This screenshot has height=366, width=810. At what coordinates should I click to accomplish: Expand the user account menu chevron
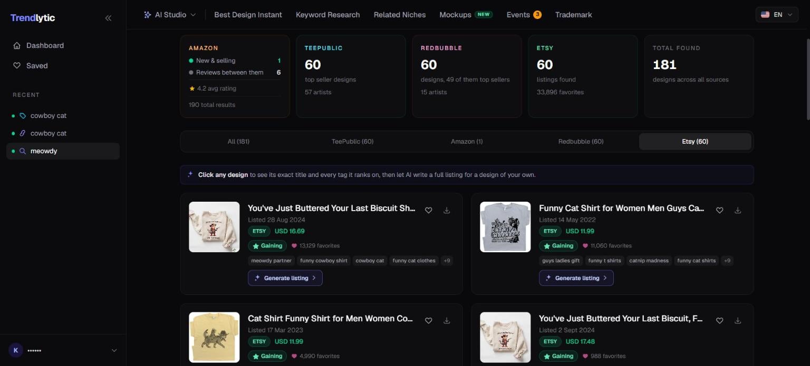coord(114,350)
